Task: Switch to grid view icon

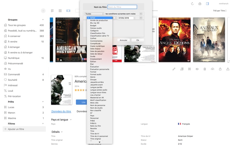Action: pyautogui.click(x=60, y=11)
